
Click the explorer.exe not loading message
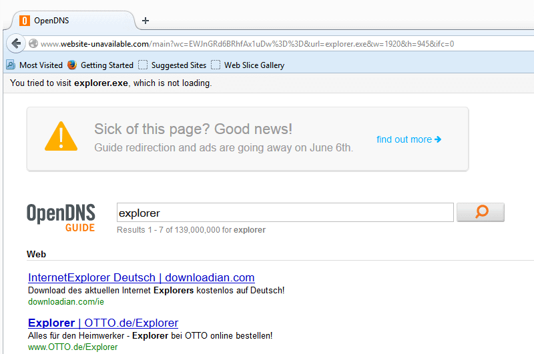pyautogui.click(x=111, y=83)
